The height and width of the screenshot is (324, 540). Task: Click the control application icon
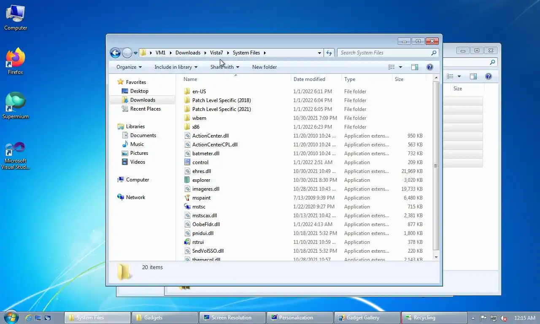tap(188, 162)
